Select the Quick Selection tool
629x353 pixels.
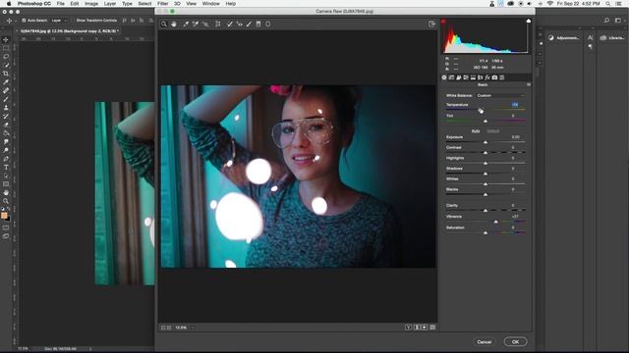click(6, 65)
